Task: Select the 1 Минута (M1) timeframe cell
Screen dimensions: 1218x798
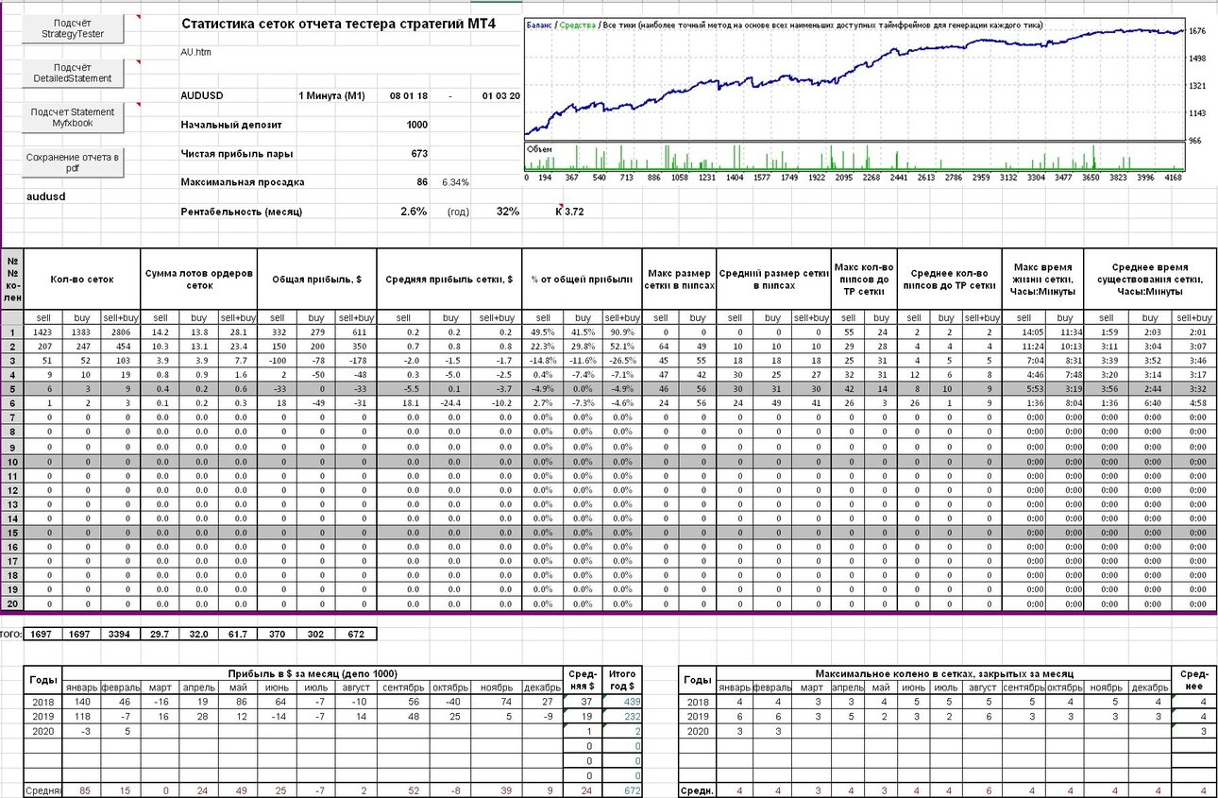Action: [331, 95]
